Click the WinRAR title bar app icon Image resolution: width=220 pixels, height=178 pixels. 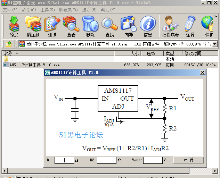pos(4,2)
